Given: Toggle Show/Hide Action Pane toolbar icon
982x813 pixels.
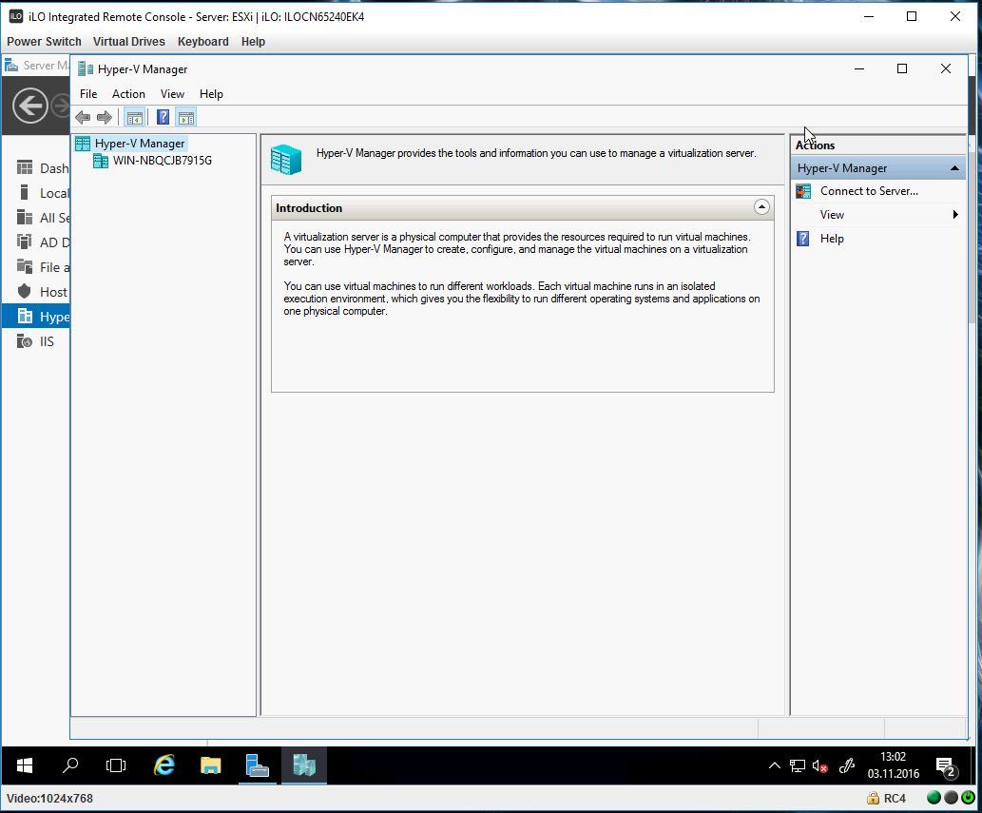Looking at the screenshot, I should point(186,117).
